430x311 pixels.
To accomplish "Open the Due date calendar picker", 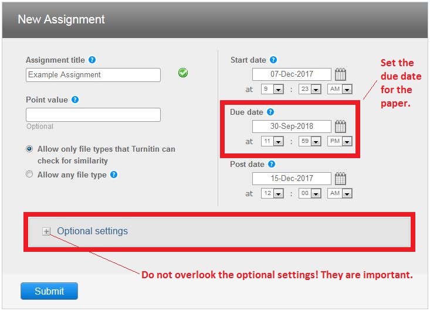I will (340, 127).
